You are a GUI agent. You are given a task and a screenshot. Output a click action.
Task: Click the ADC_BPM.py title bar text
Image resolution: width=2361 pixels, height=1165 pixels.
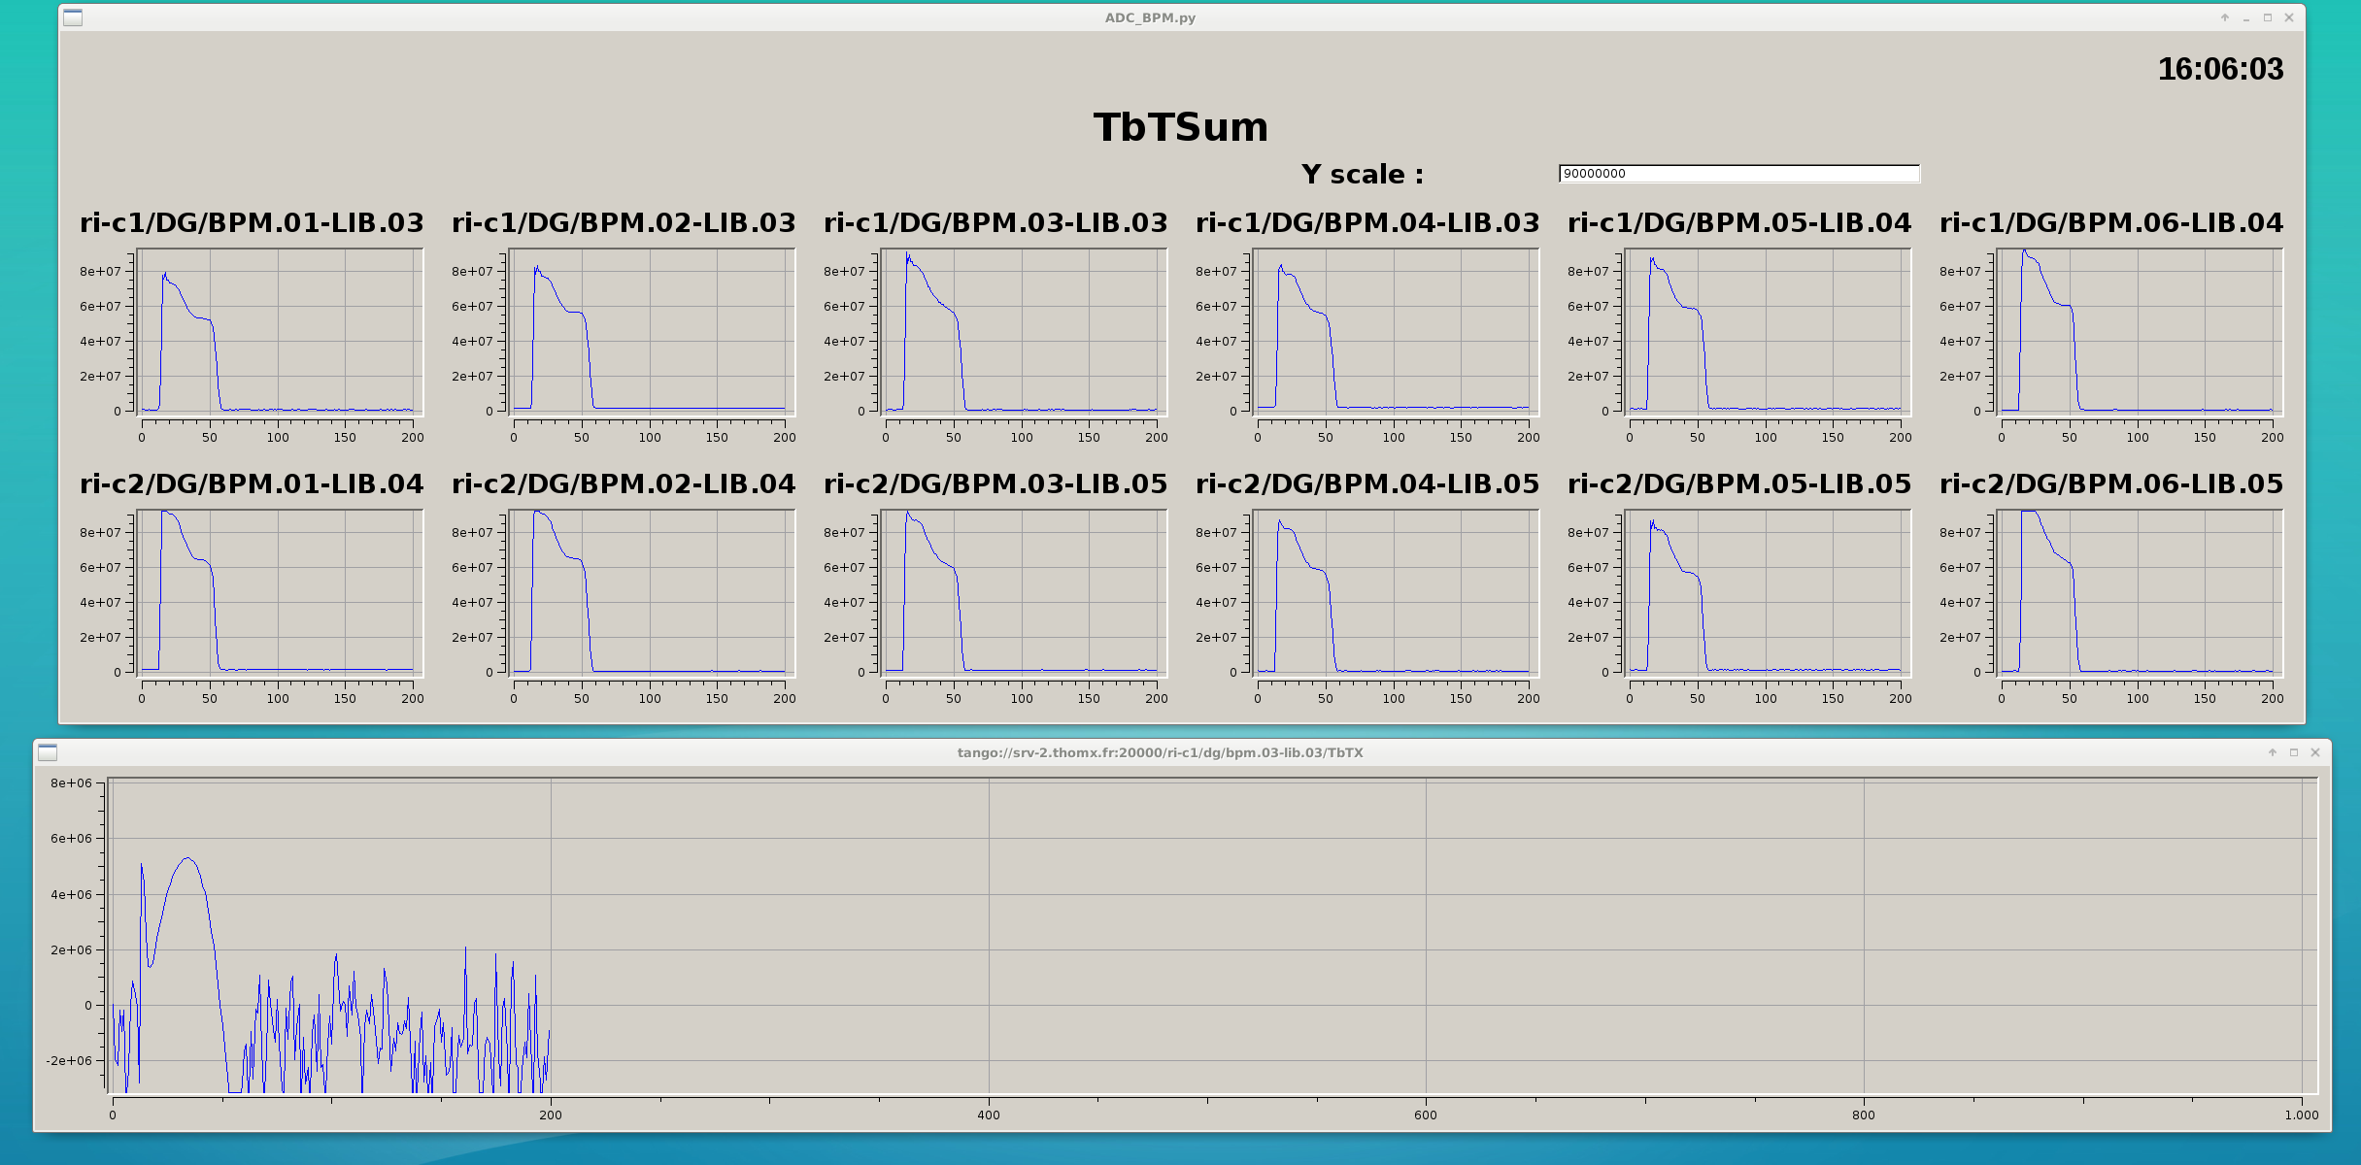tap(1150, 17)
